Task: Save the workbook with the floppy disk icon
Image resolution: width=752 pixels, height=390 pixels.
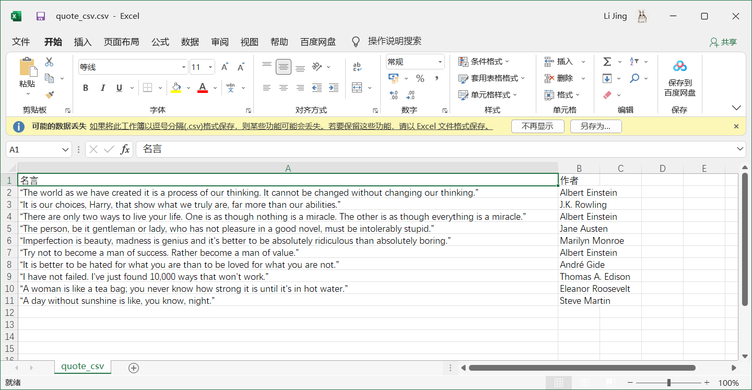Action: [x=41, y=16]
